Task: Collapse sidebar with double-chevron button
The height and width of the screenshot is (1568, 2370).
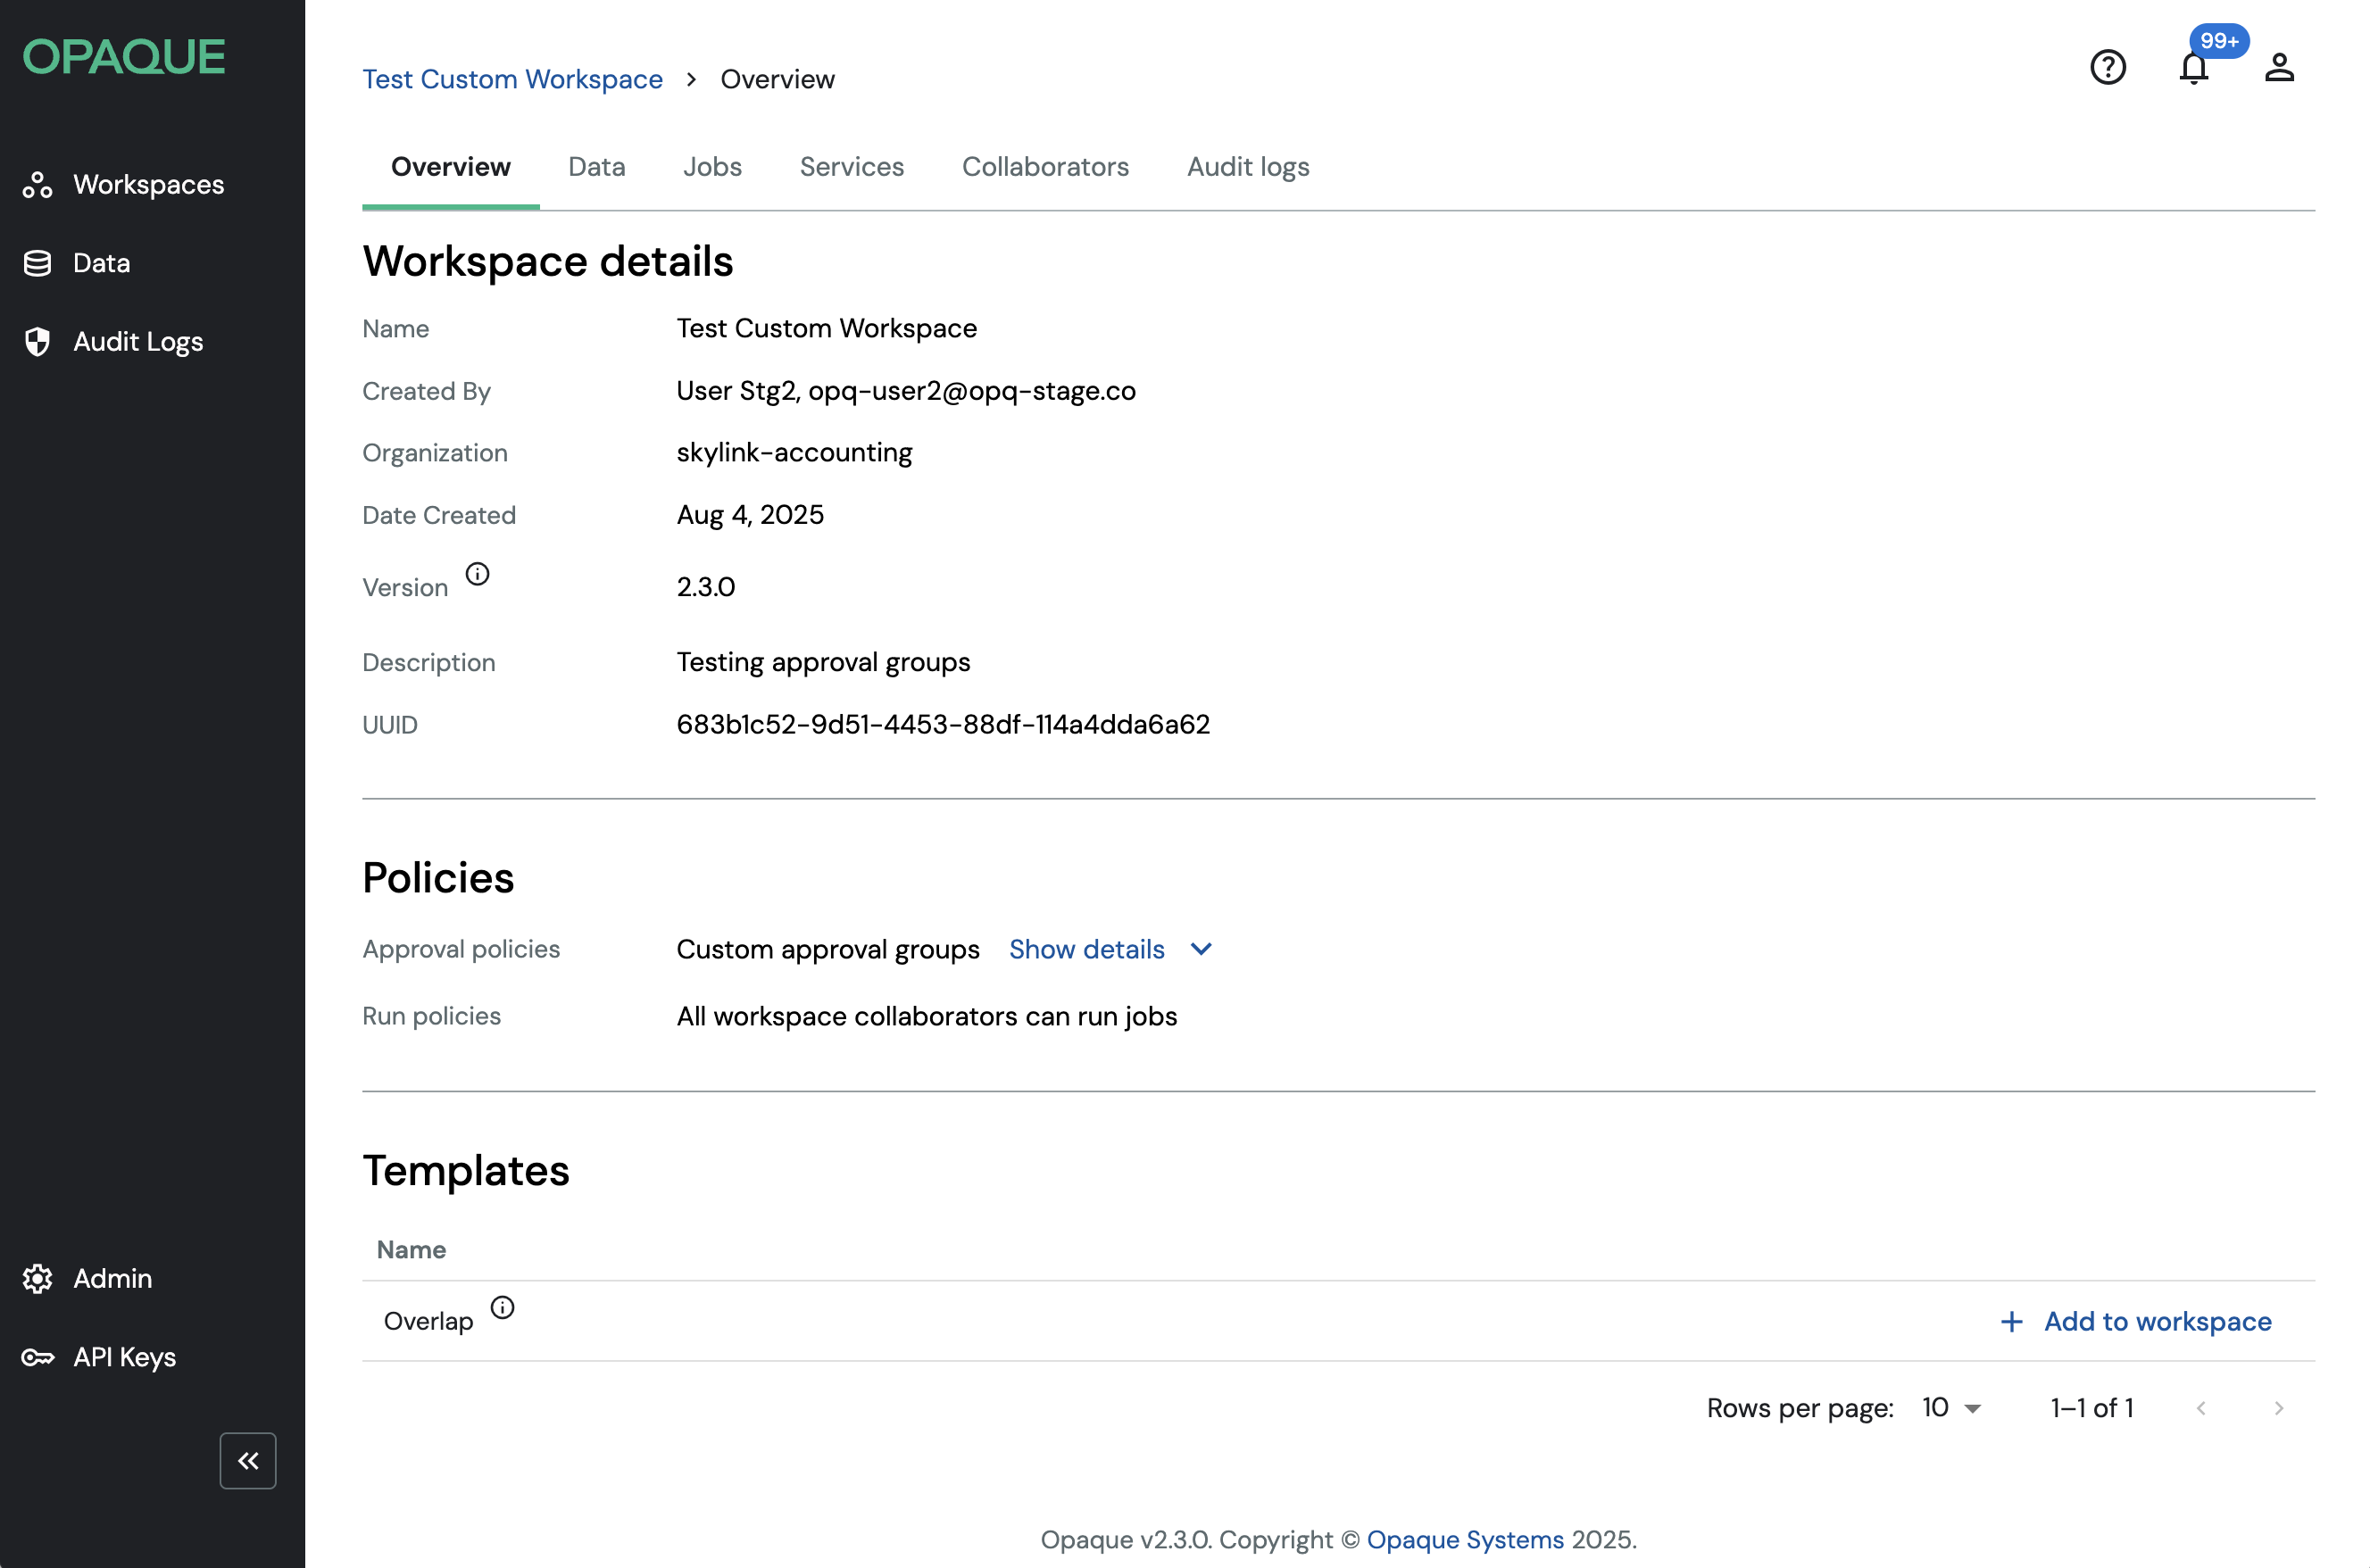Action: [x=248, y=1461]
